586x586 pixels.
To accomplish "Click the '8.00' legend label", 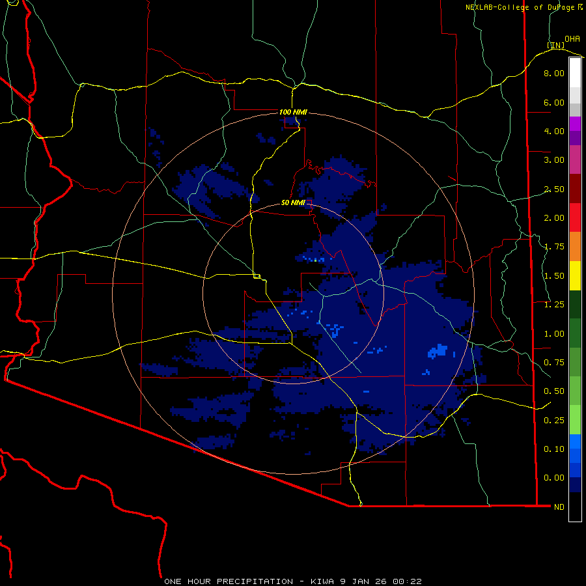I will (x=554, y=73).
